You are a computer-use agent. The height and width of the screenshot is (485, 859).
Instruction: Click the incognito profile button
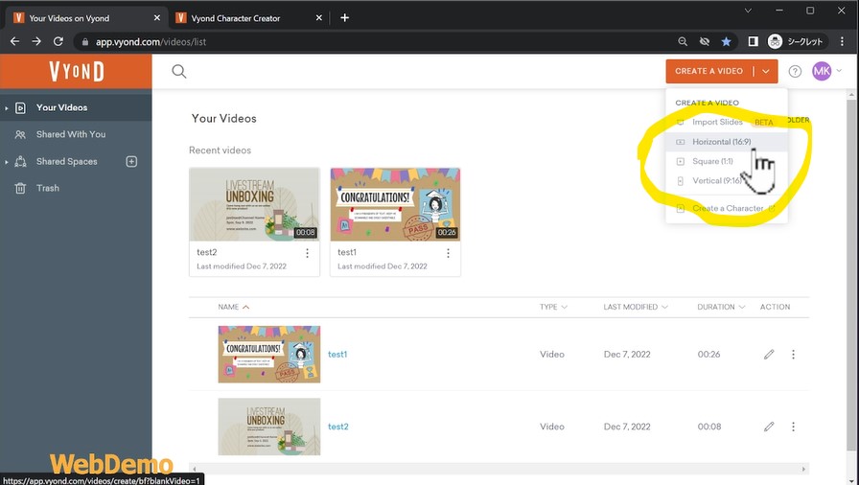pos(796,41)
